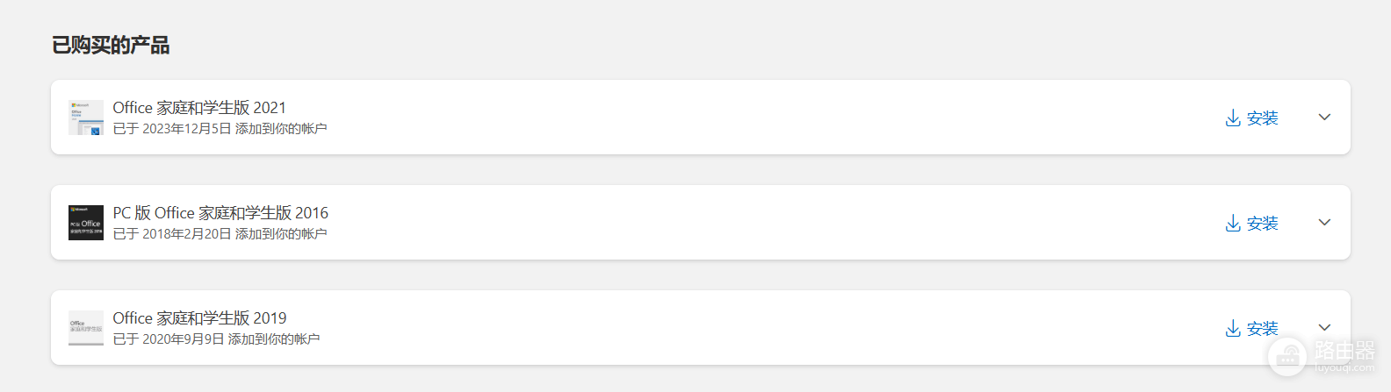Image resolution: width=1391 pixels, height=392 pixels.
Task: Click 安装 text for Office 2016
Action: (x=1263, y=224)
